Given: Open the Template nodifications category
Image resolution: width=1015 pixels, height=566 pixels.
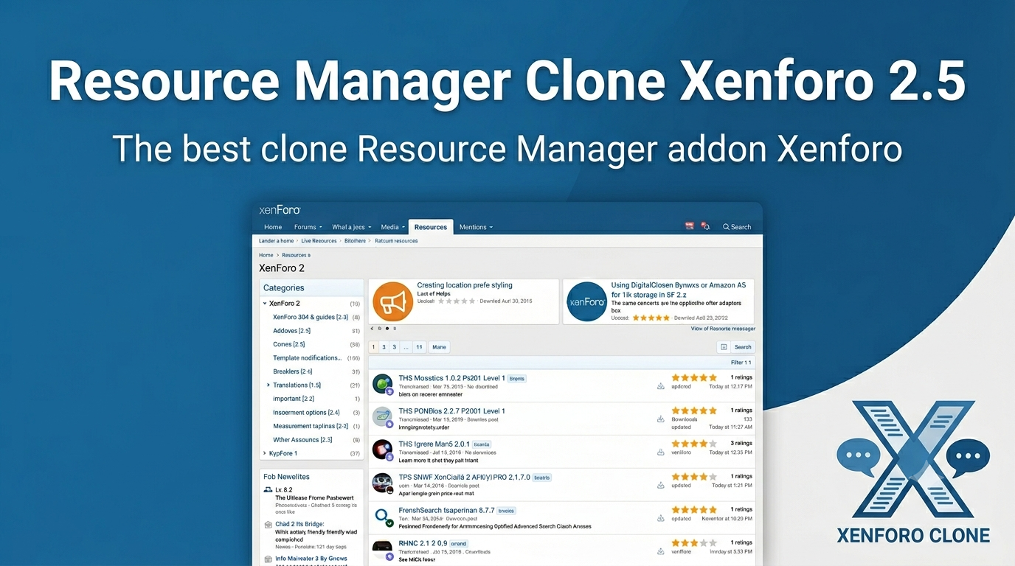Looking at the screenshot, I should pos(308,358).
